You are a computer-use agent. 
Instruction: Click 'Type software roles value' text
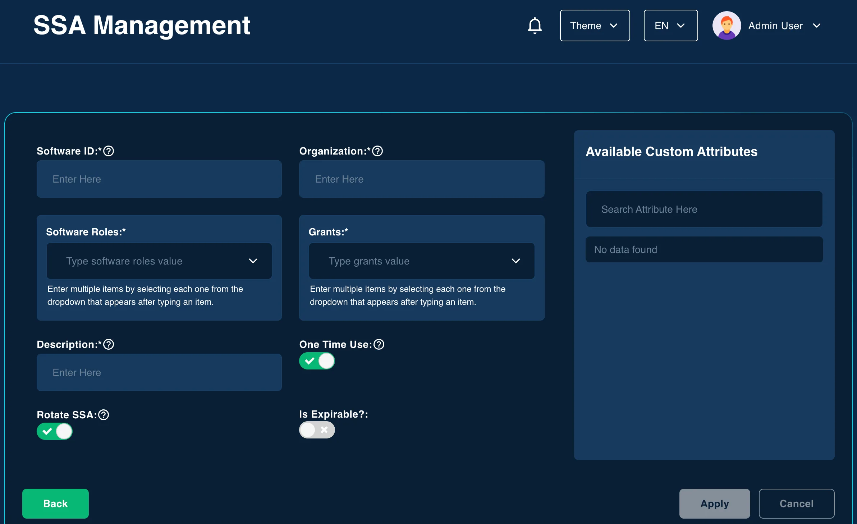point(124,261)
